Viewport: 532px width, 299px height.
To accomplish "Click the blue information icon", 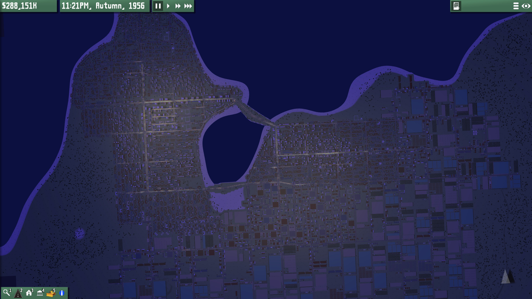I will tap(62, 293).
